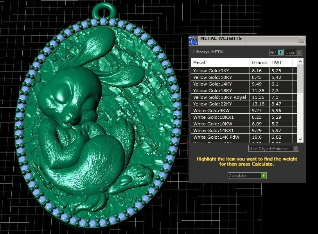The width and height of the screenshot is (318, 234).
Task: Choose Yellow Gold:22KY from metal list
Action: point(220,104)
